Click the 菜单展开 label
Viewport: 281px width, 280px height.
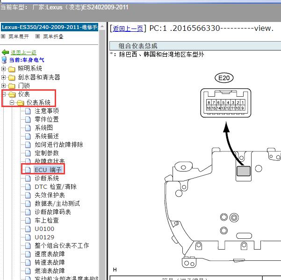click(x=19, y=36)
